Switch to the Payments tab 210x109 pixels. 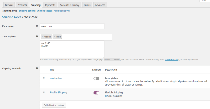pos(50,5)
